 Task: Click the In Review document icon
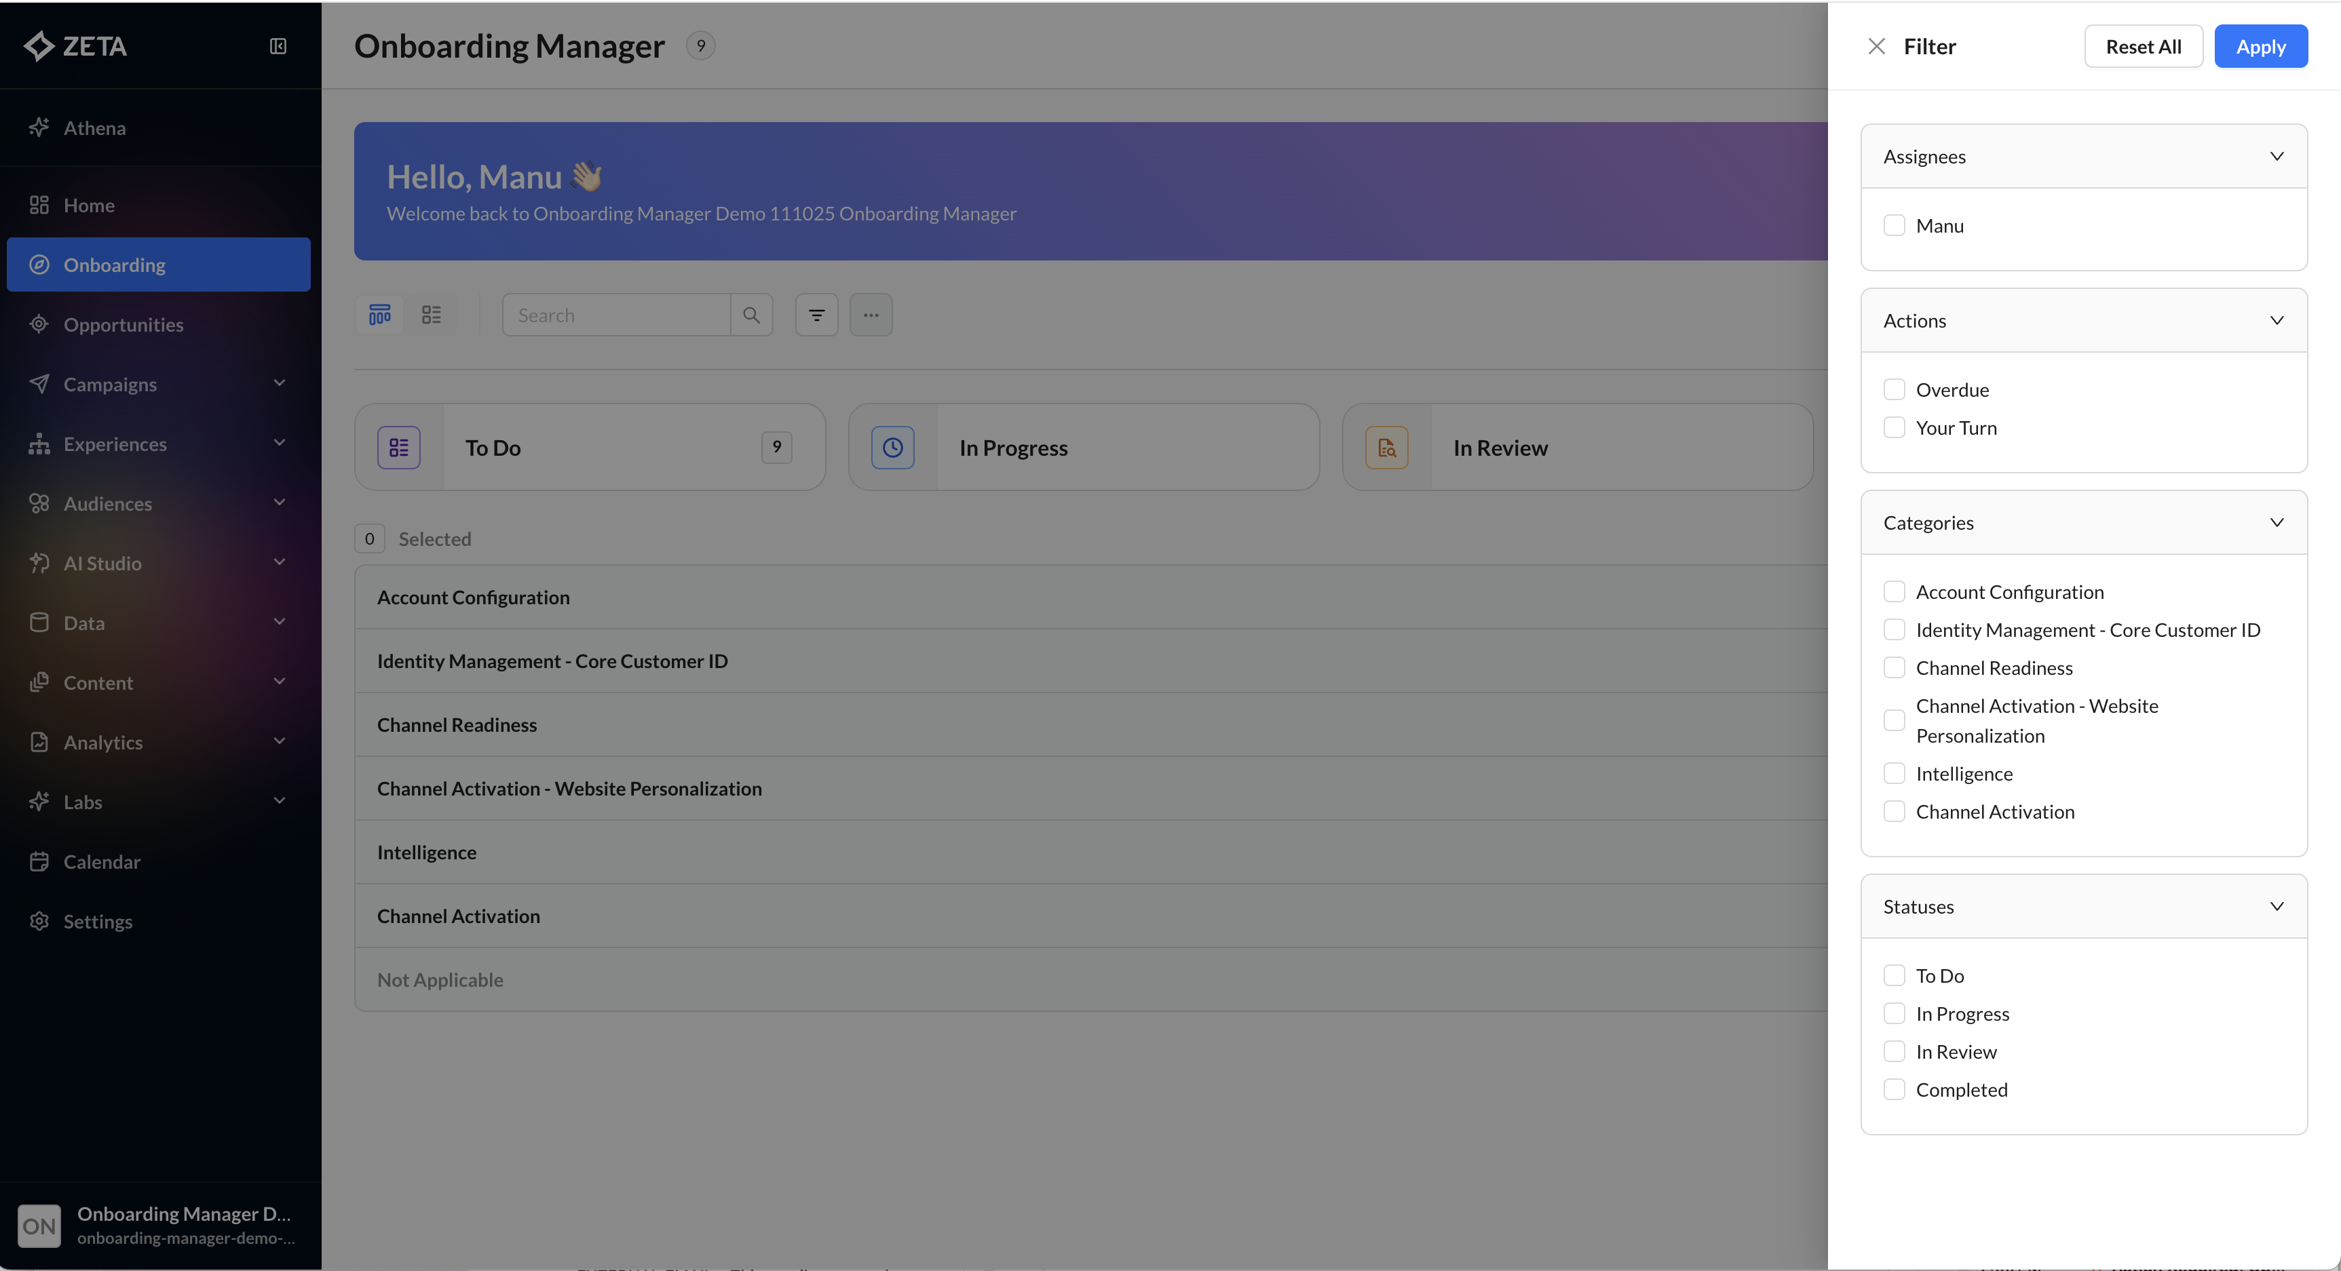[1386, 447]
